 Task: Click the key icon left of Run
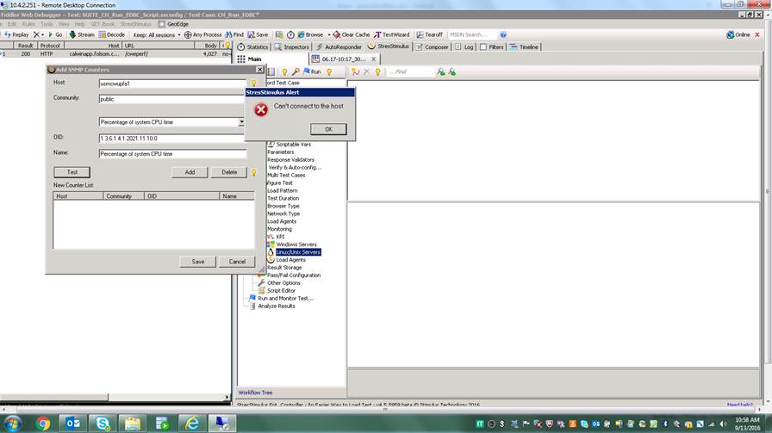pyautogui.click(x=296, y=71)
